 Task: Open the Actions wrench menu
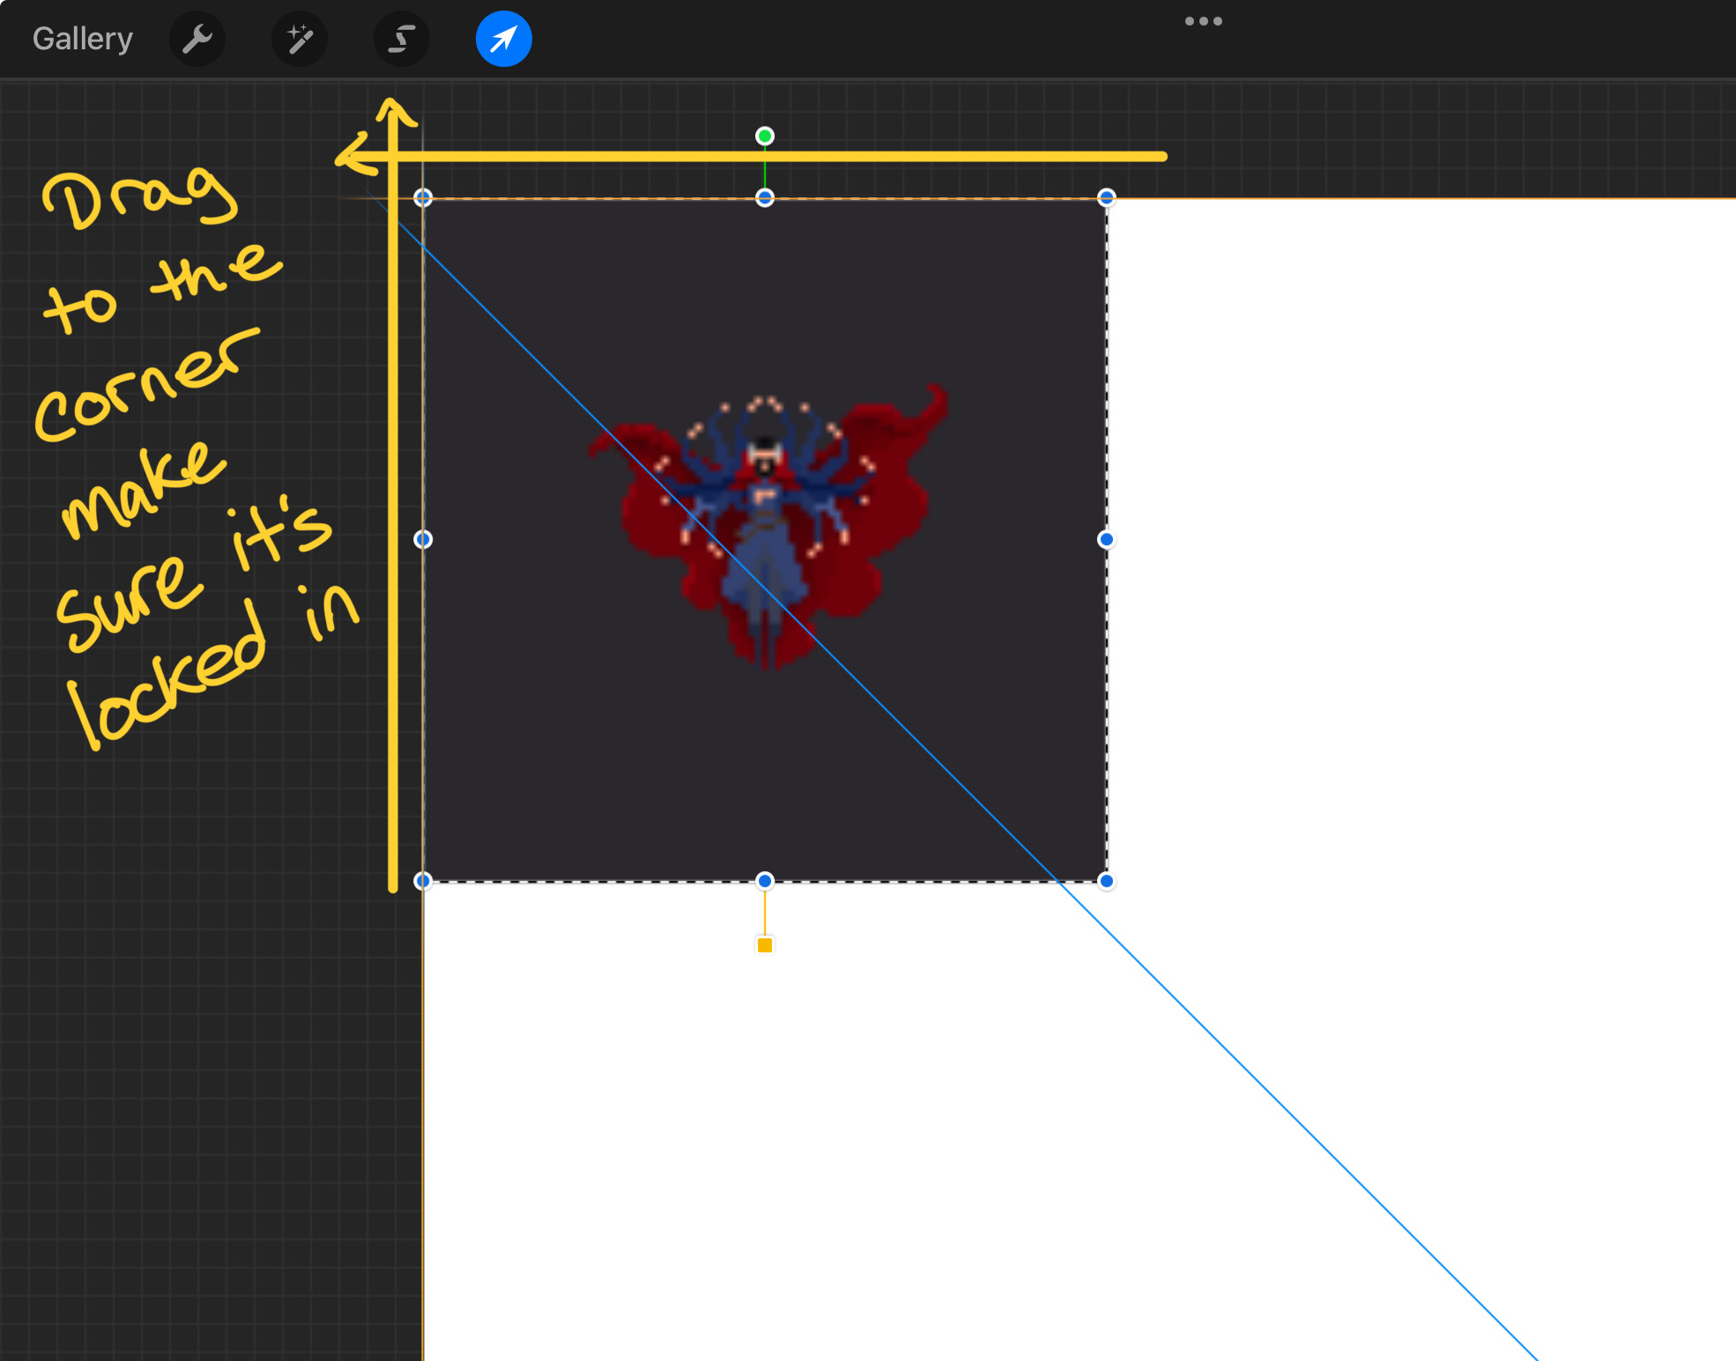click(197, 39)
